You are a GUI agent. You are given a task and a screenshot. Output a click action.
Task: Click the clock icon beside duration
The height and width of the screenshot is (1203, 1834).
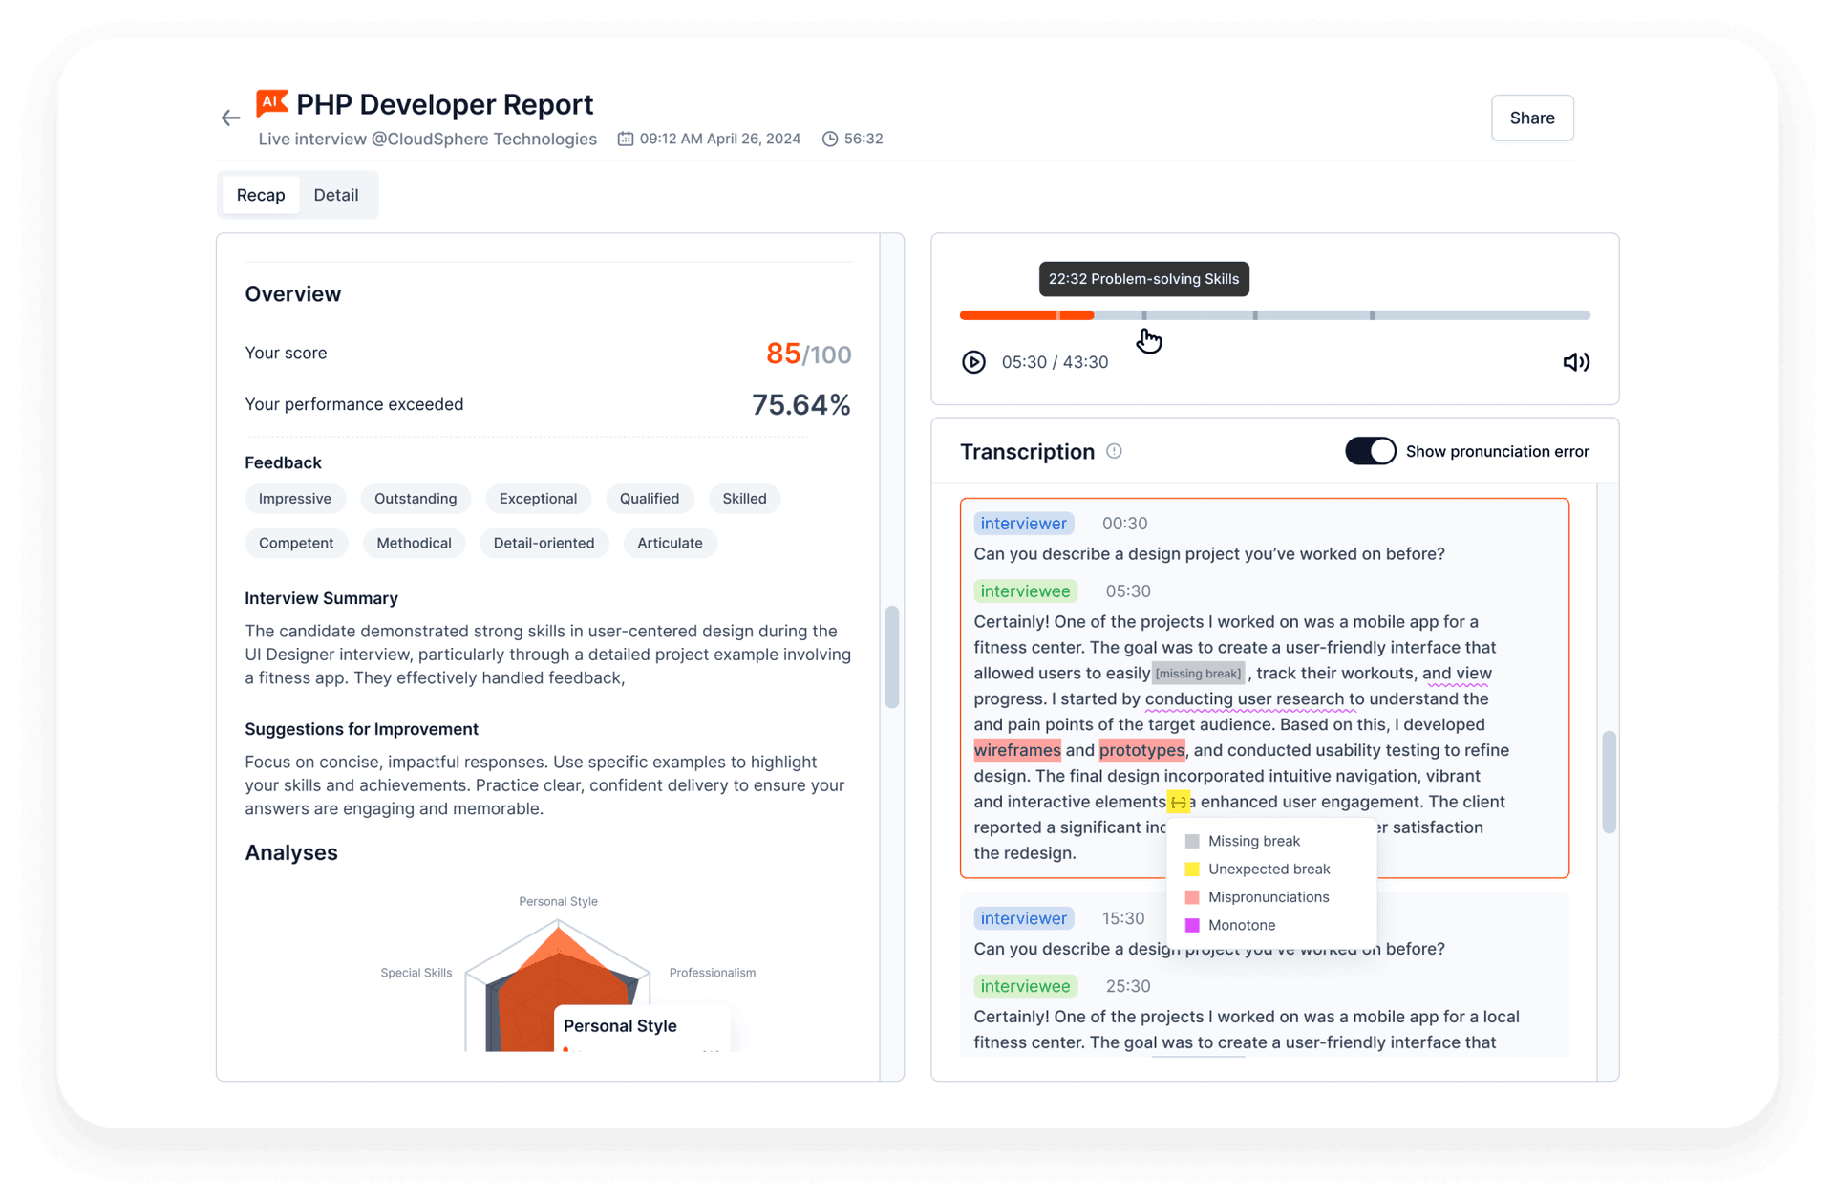pos(830,139)
